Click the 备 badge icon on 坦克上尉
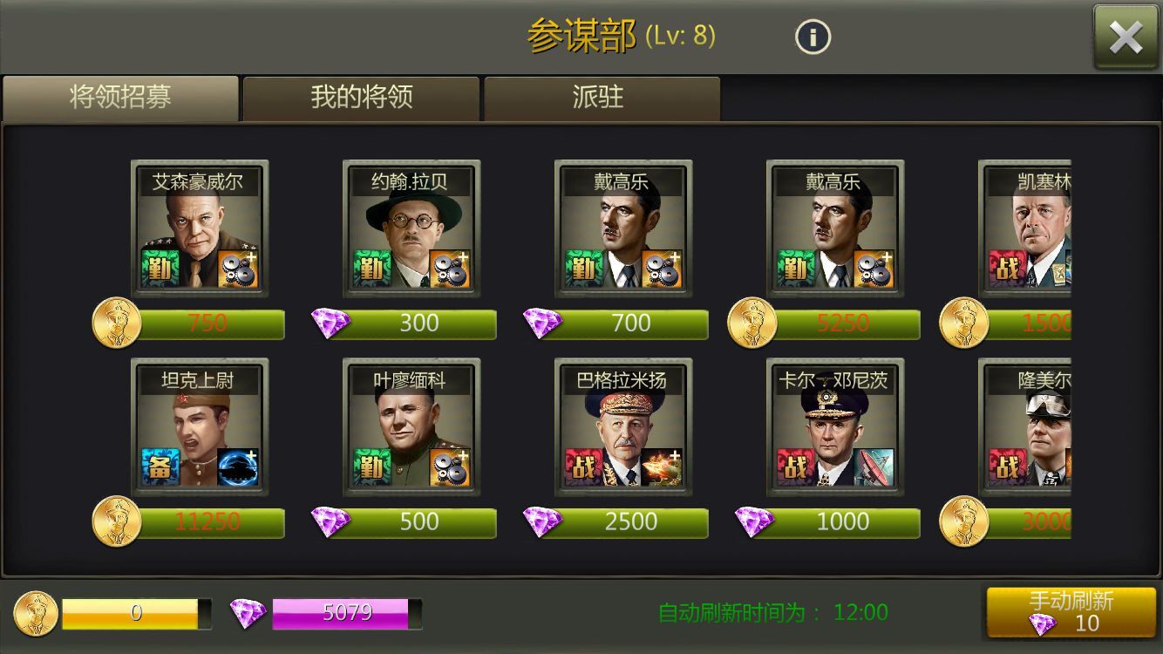The height and width of the screenshot is (654, 1163). 160,467
